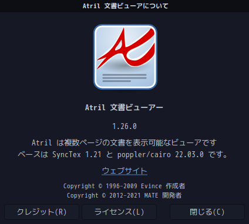Click the Atril application logo icon

click(x=125, y=57)
